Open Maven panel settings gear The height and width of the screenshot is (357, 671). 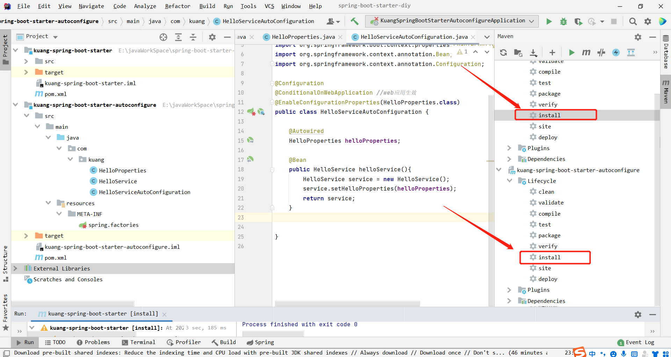638,37
